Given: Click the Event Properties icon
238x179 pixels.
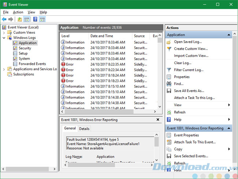Looking at the screenshot, I should pyautogui.click(x=169, y=135).
